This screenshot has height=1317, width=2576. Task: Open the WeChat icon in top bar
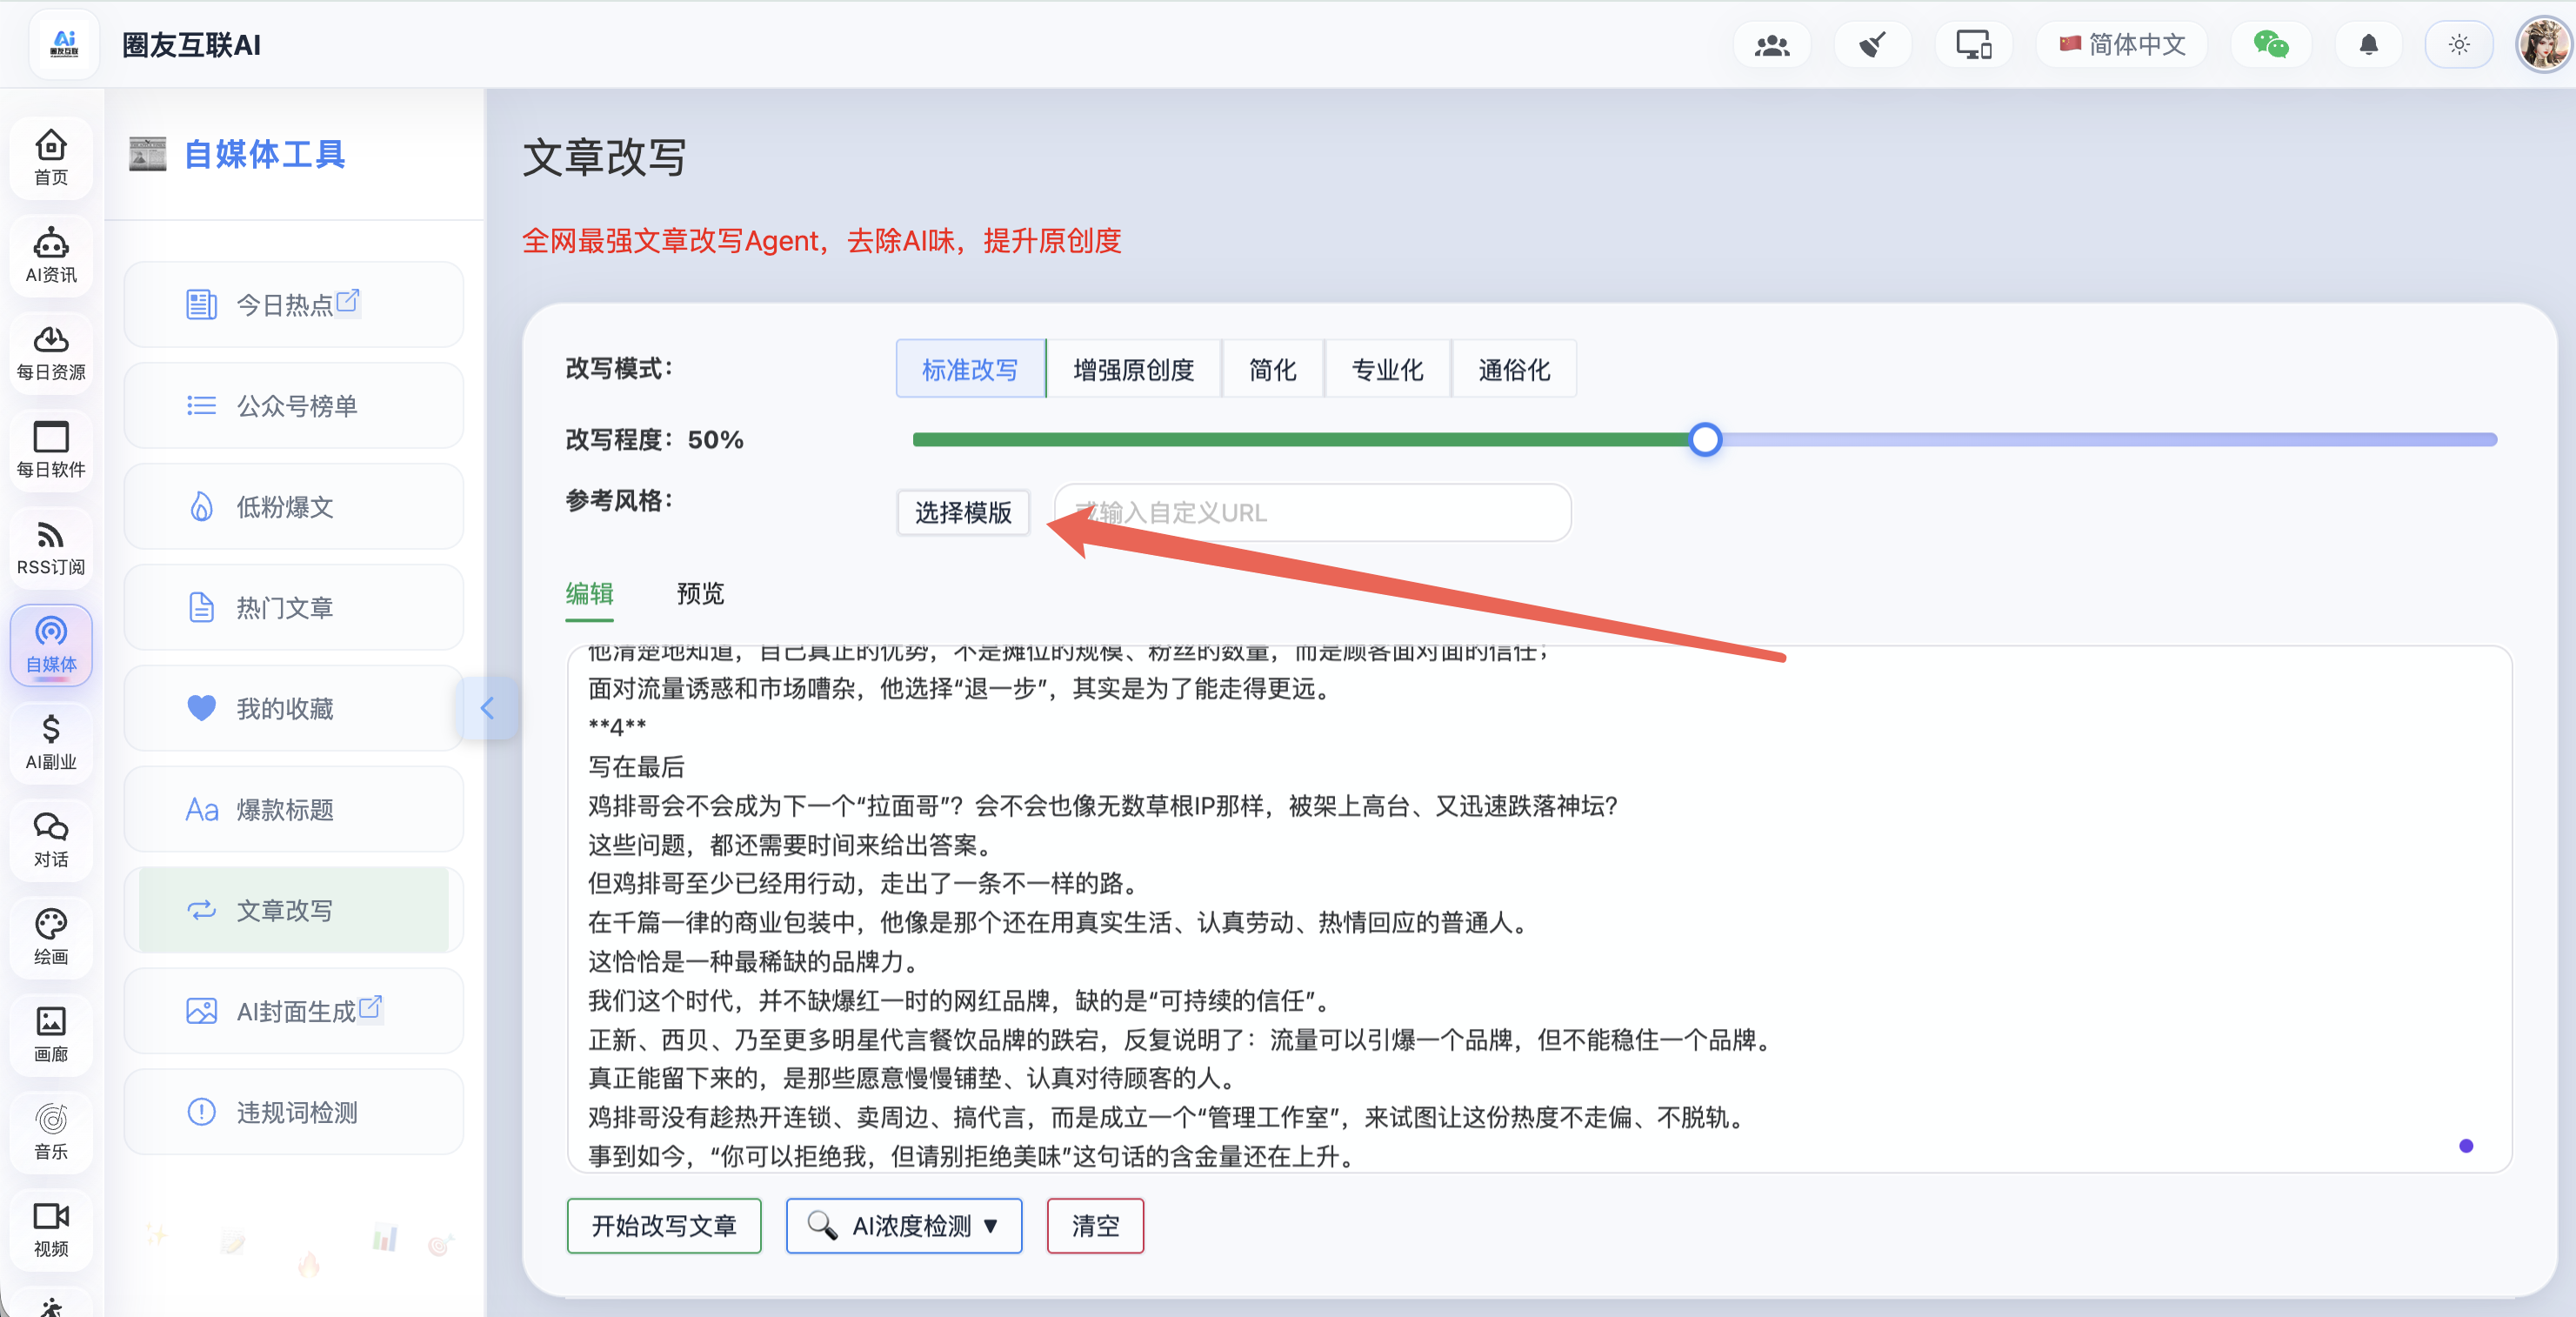pyautogui.click(x=2270, y=45)
